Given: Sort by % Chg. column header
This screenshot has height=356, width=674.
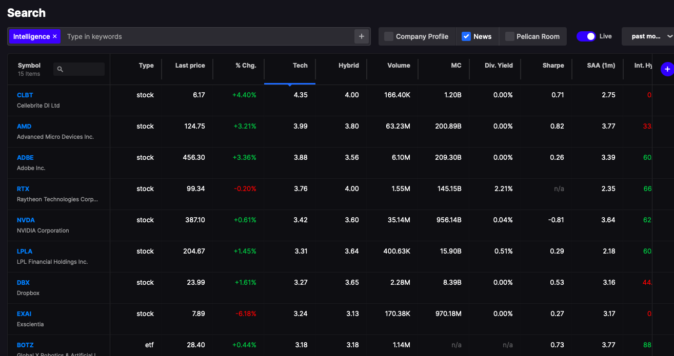Looking at the screenshot, I should pos(246,66).
